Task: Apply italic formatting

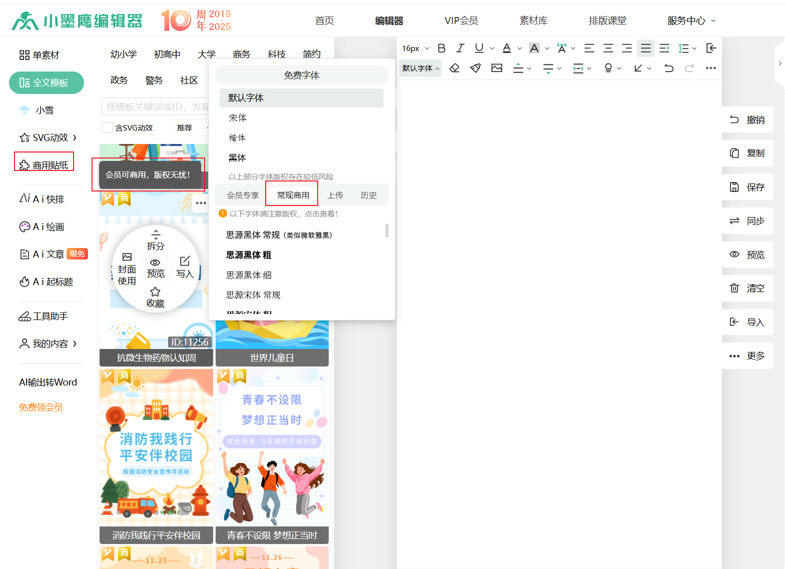Action: pyautogui.click(x=460, y=48)
